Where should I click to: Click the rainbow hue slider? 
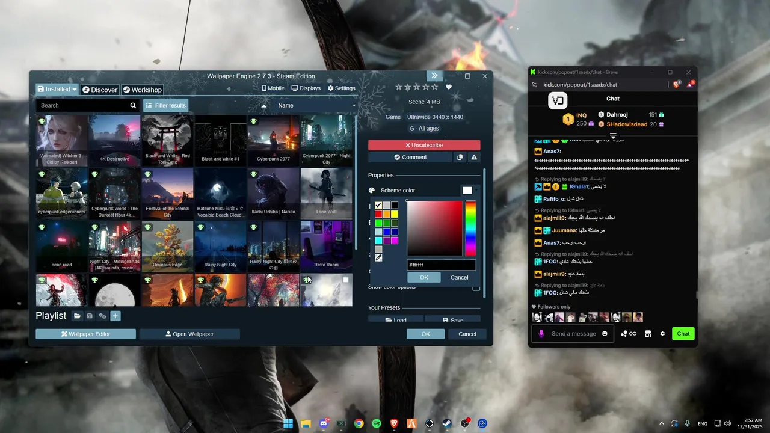[x=470, y=229]
